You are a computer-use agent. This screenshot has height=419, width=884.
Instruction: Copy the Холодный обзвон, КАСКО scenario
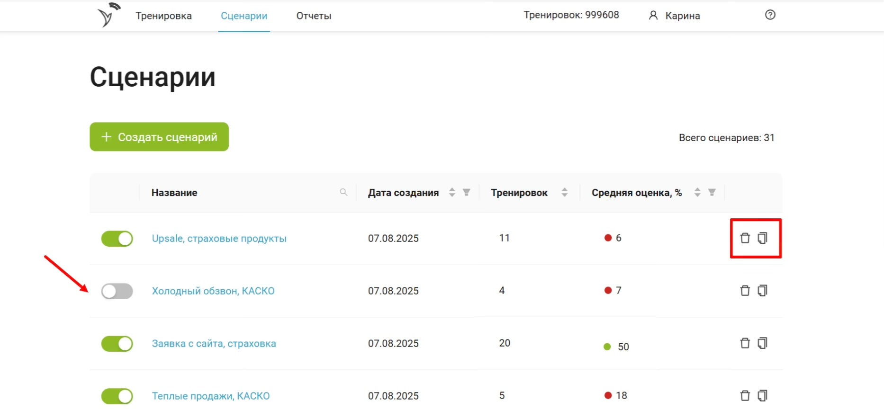coord(762,291)
